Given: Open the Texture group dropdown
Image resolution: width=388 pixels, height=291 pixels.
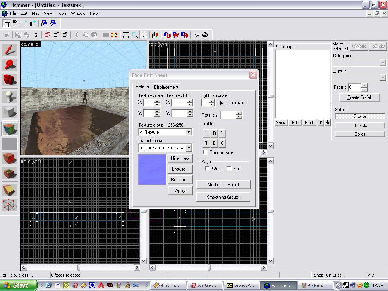Looking at the screenshot, I should click(x=189, y=132).
